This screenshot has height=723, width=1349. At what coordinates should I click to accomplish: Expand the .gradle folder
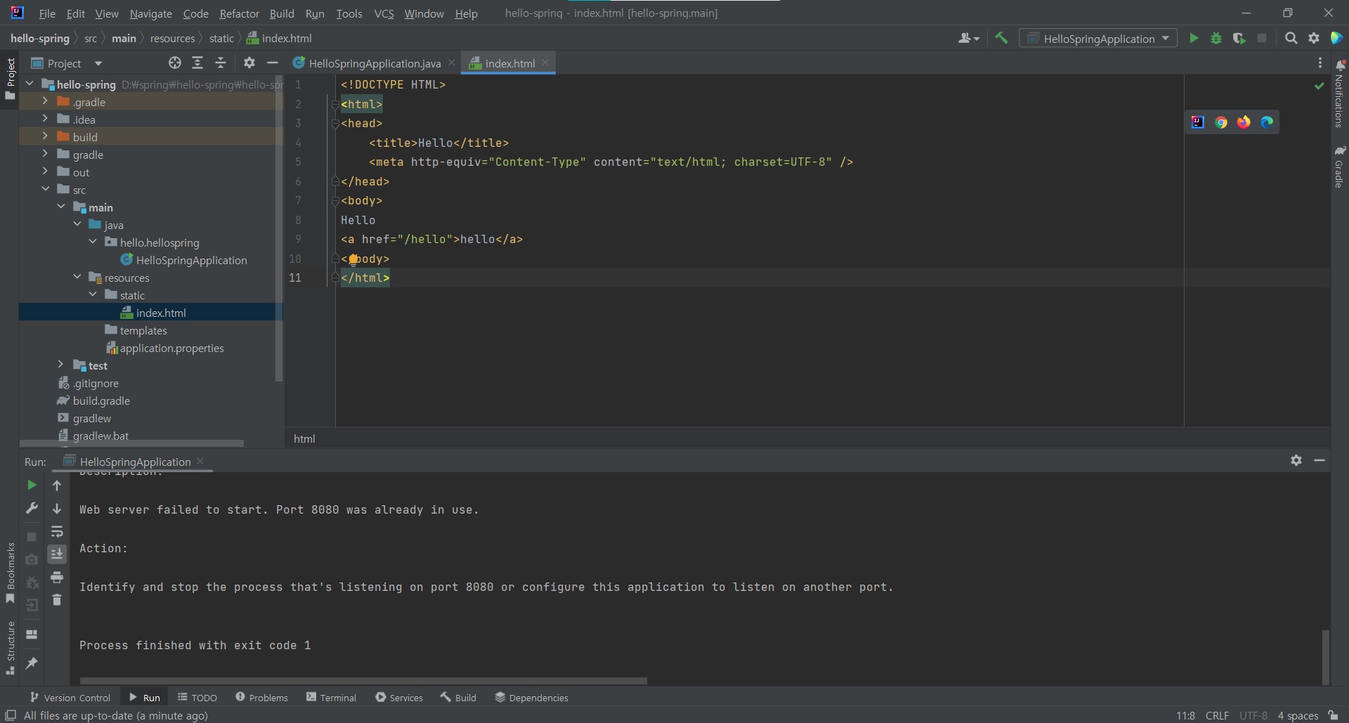click(45, 101)
